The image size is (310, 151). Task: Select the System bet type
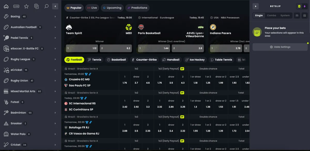285,15
